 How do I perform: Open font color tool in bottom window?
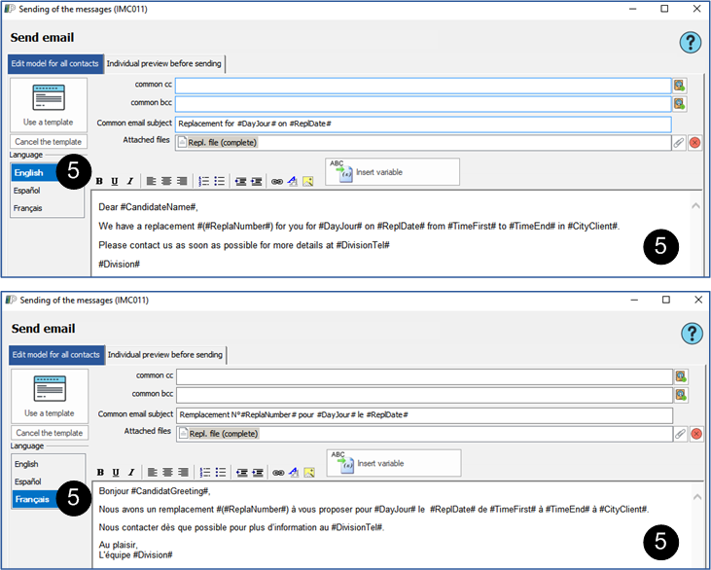(295, 473)
